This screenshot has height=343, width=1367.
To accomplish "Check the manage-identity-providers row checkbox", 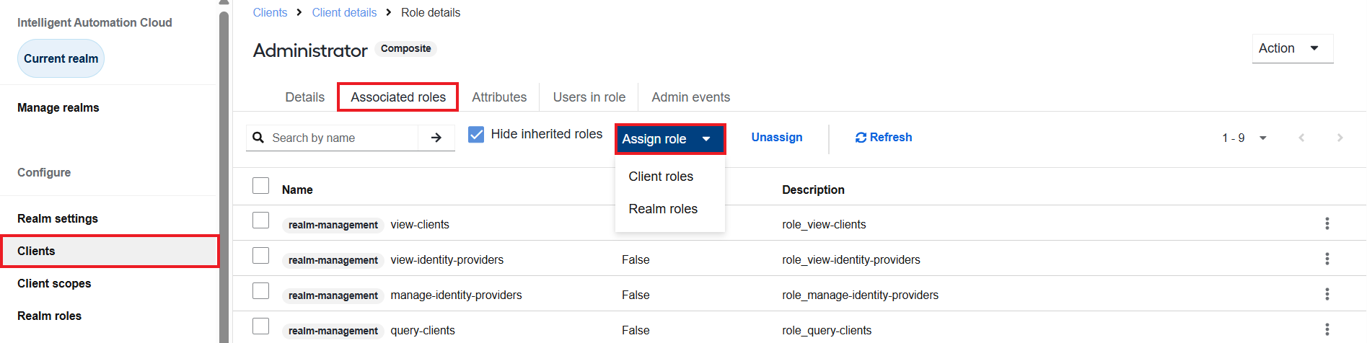I will (x=261, y=291).
